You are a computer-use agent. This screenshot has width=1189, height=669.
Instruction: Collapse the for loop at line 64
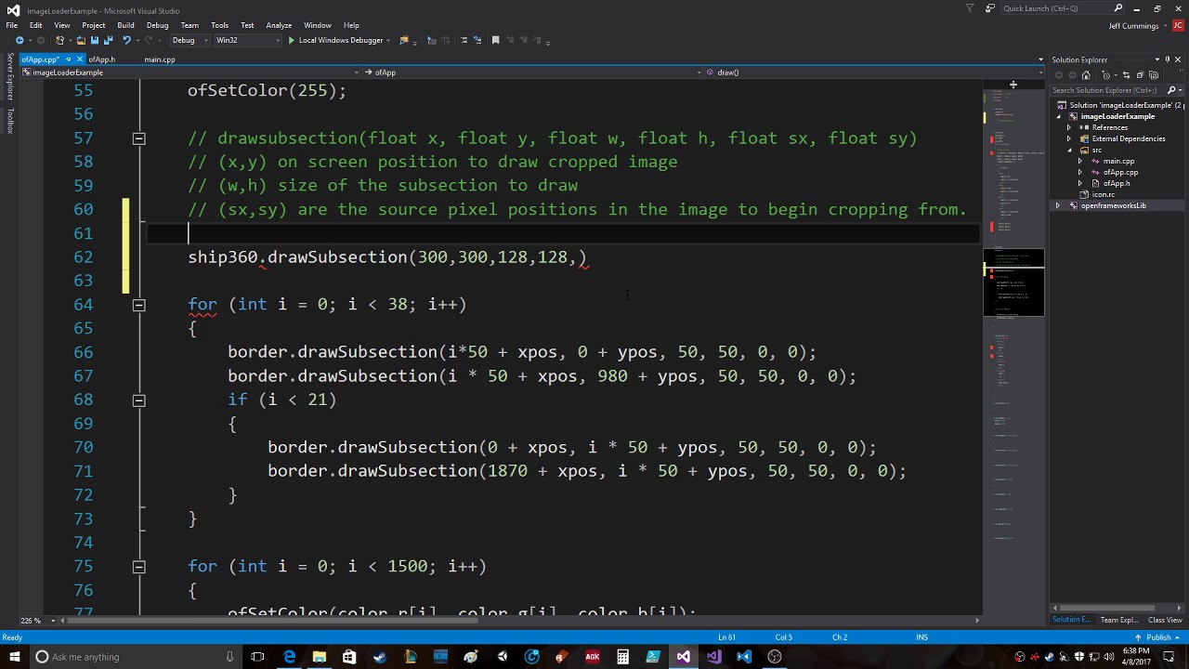(x=138, y=305)
